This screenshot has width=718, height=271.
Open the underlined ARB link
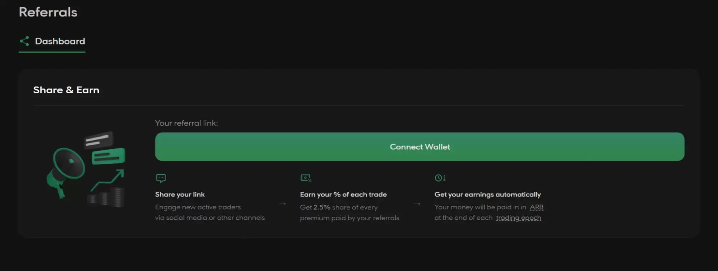click(x=536, y=207)
